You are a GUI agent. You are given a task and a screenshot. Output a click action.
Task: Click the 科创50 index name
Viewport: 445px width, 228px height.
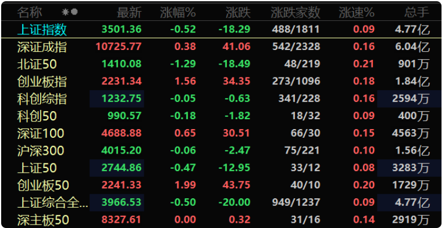pos(37,116)
